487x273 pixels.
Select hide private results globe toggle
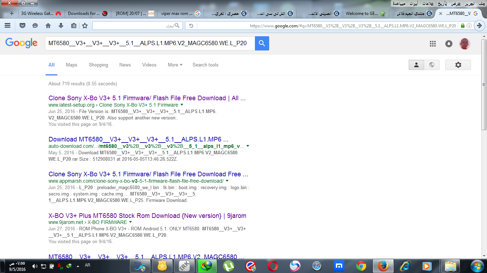[432, 65]
